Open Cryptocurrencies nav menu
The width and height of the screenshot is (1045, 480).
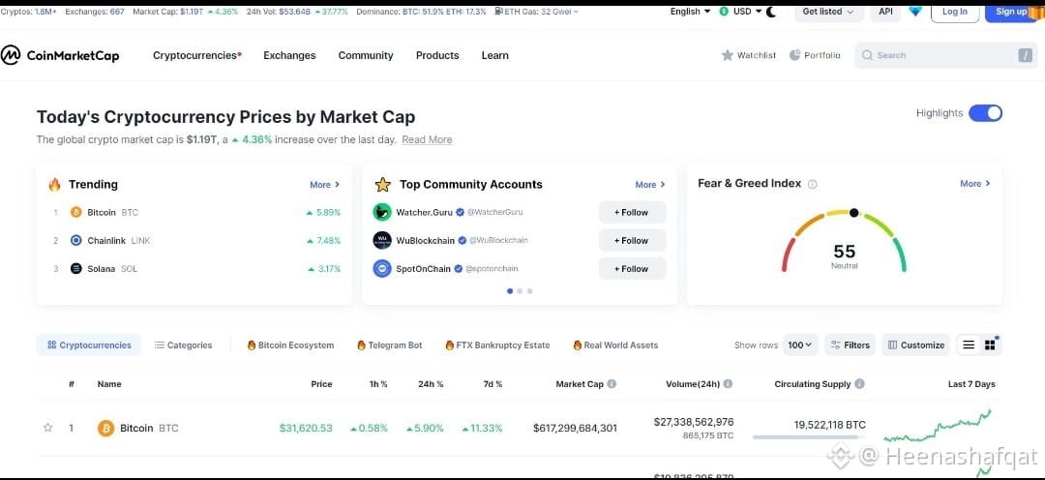tap(197, 55)
